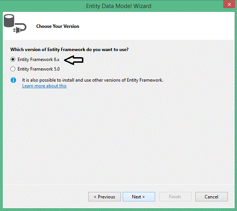The image size is (237, 211).
Task: Select the Entity Framework 5.0 radio button
Action: click(x=13, y=69)
